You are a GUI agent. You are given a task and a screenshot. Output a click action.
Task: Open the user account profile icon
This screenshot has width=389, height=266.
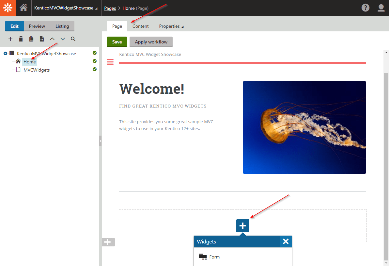pyautogui.click(x=381, y=8)
